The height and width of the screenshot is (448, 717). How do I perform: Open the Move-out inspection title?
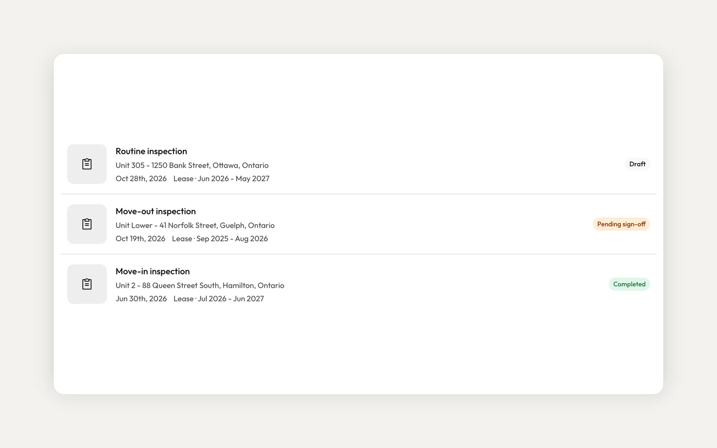[x=155, y=211]
